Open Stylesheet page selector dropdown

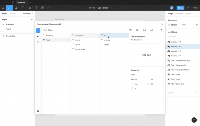[x=28, y=14]
